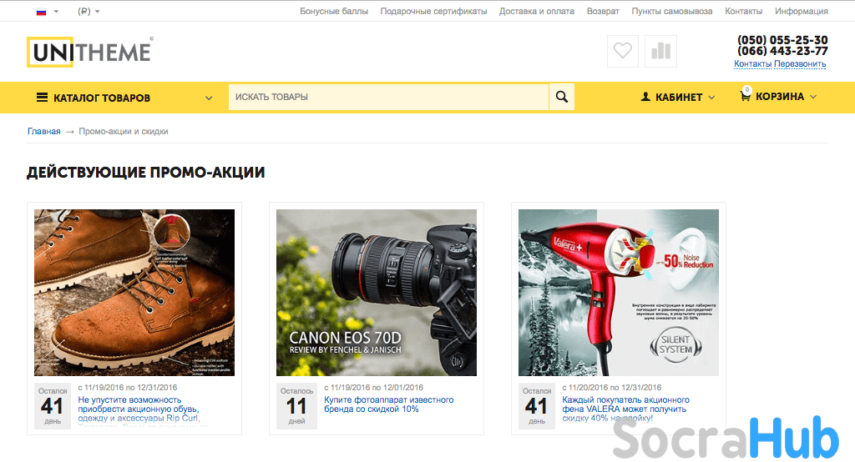Open the camera 10% discount promo link
This screenshot has width=855, height=462.
(x=389, y=404)
